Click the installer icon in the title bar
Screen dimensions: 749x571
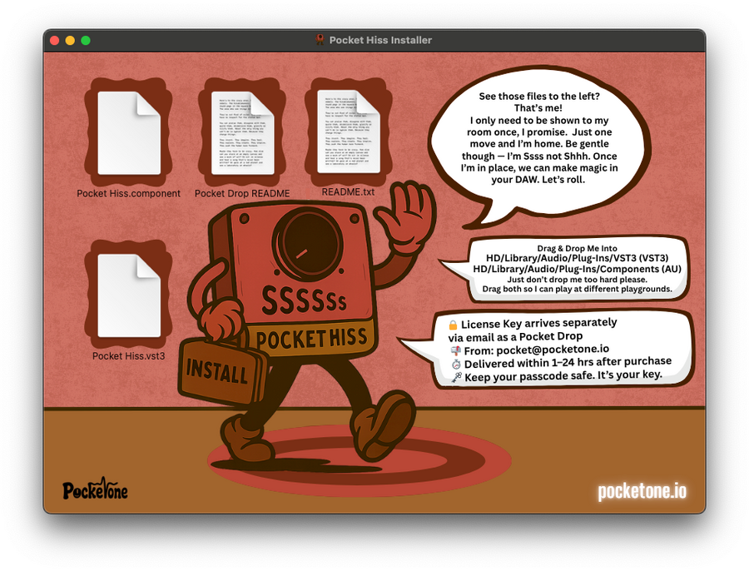[320, 40]
